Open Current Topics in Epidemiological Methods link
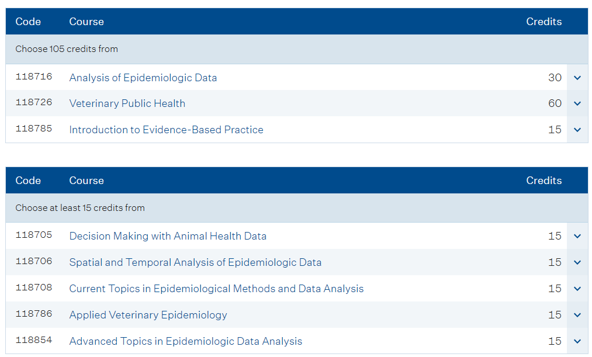 [216, 289]
